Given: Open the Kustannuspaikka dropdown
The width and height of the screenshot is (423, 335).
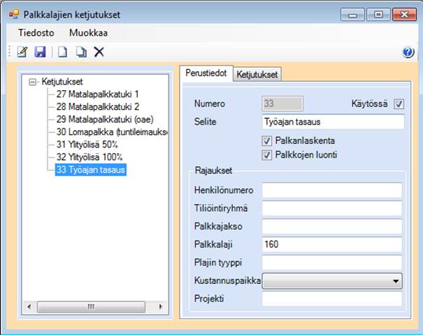Looking at the screenshot, I should pos(396,281).
